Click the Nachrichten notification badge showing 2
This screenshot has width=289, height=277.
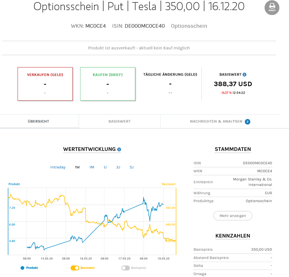tap(247, 122)
